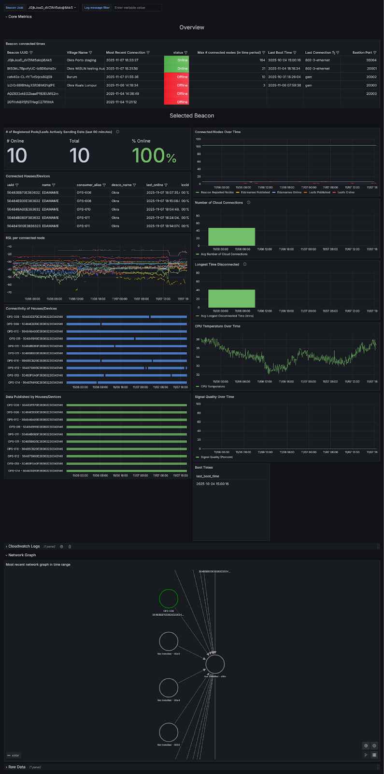Image resolution: width=384 pixels, height=774 pixels.
Task: Open the Beacon Uuid variable dropdown
Action: point(52,8)
